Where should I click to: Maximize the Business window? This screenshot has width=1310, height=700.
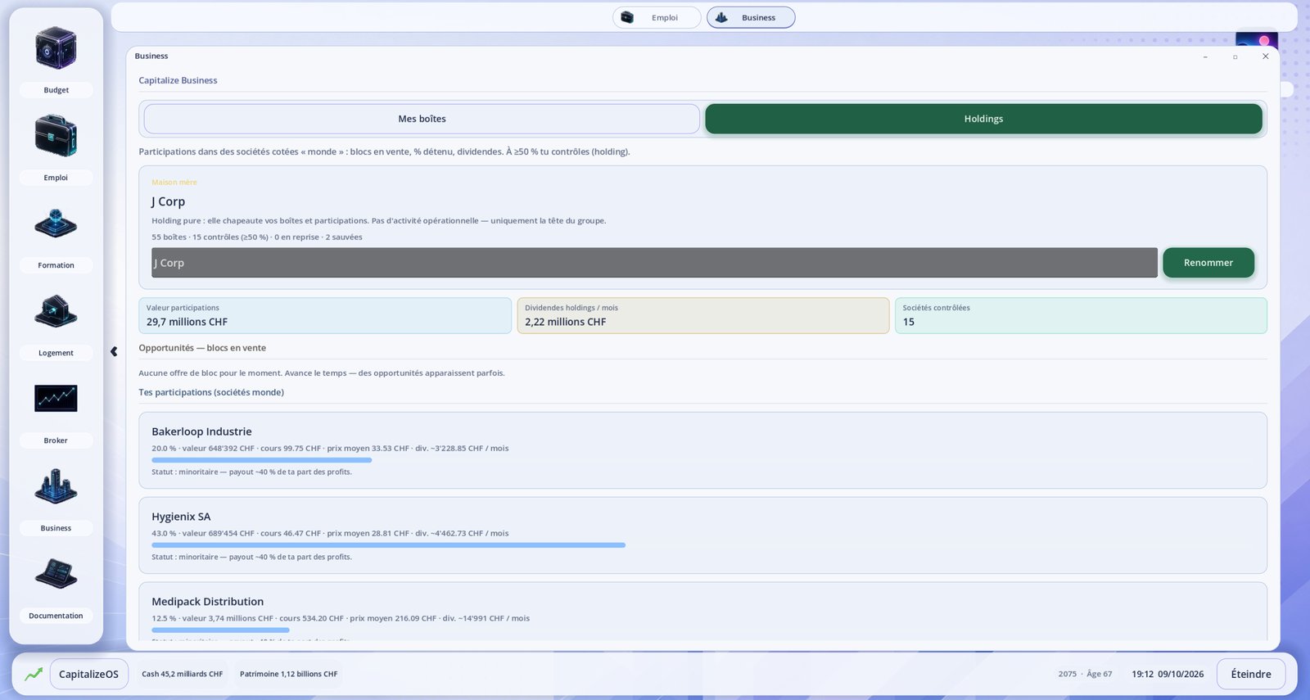tap(1235, 56)
